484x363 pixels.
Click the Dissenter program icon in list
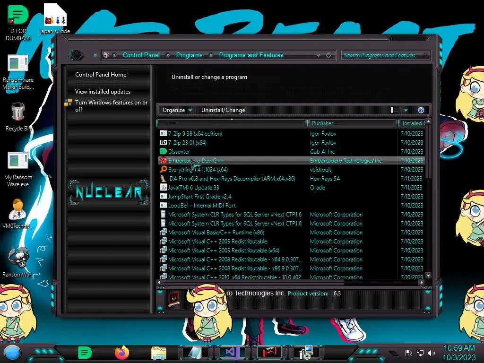click(x=163, y=151)
